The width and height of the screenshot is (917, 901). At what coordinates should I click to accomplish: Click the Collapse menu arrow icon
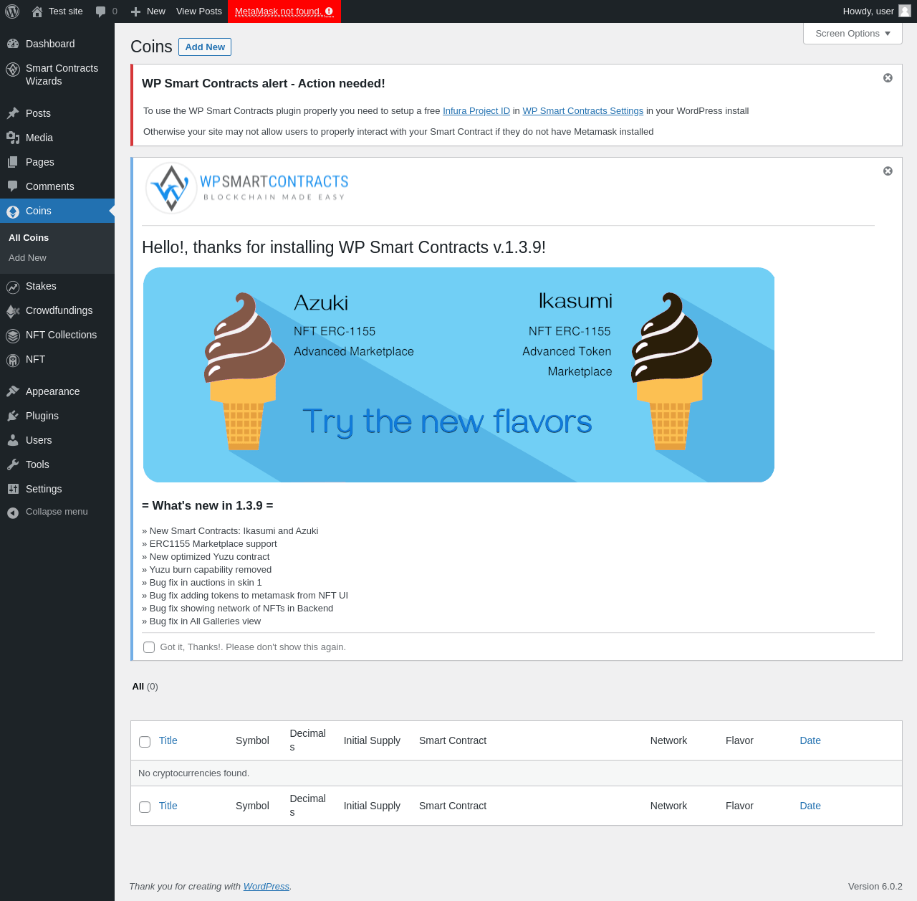(13, 513)
